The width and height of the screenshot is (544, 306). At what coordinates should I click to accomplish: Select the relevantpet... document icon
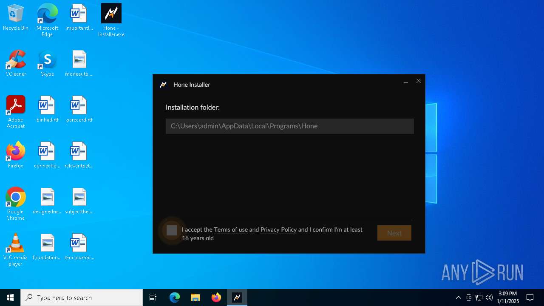79,156
